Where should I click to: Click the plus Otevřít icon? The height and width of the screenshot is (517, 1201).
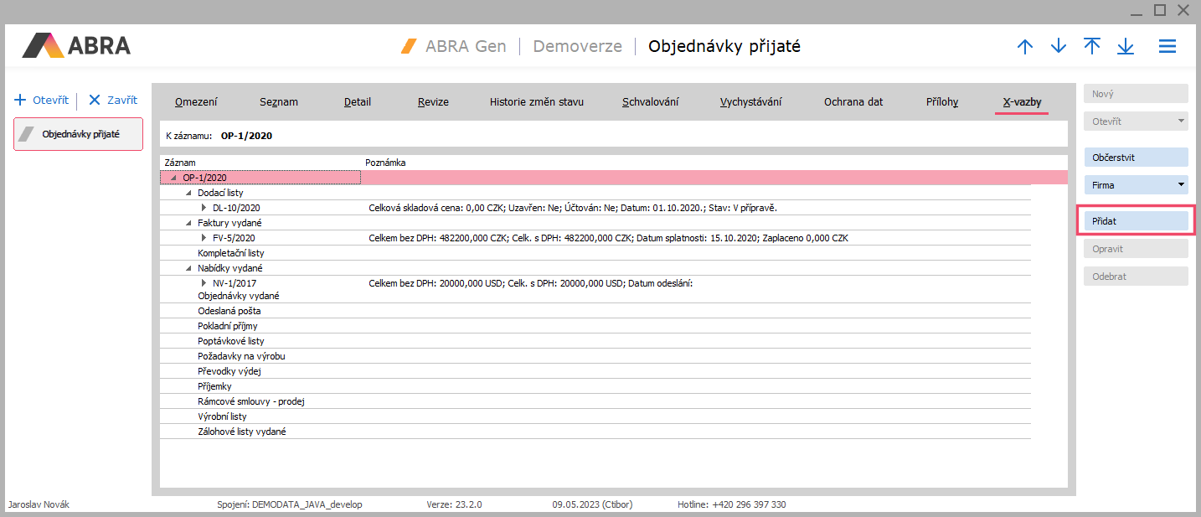point(21,100)
